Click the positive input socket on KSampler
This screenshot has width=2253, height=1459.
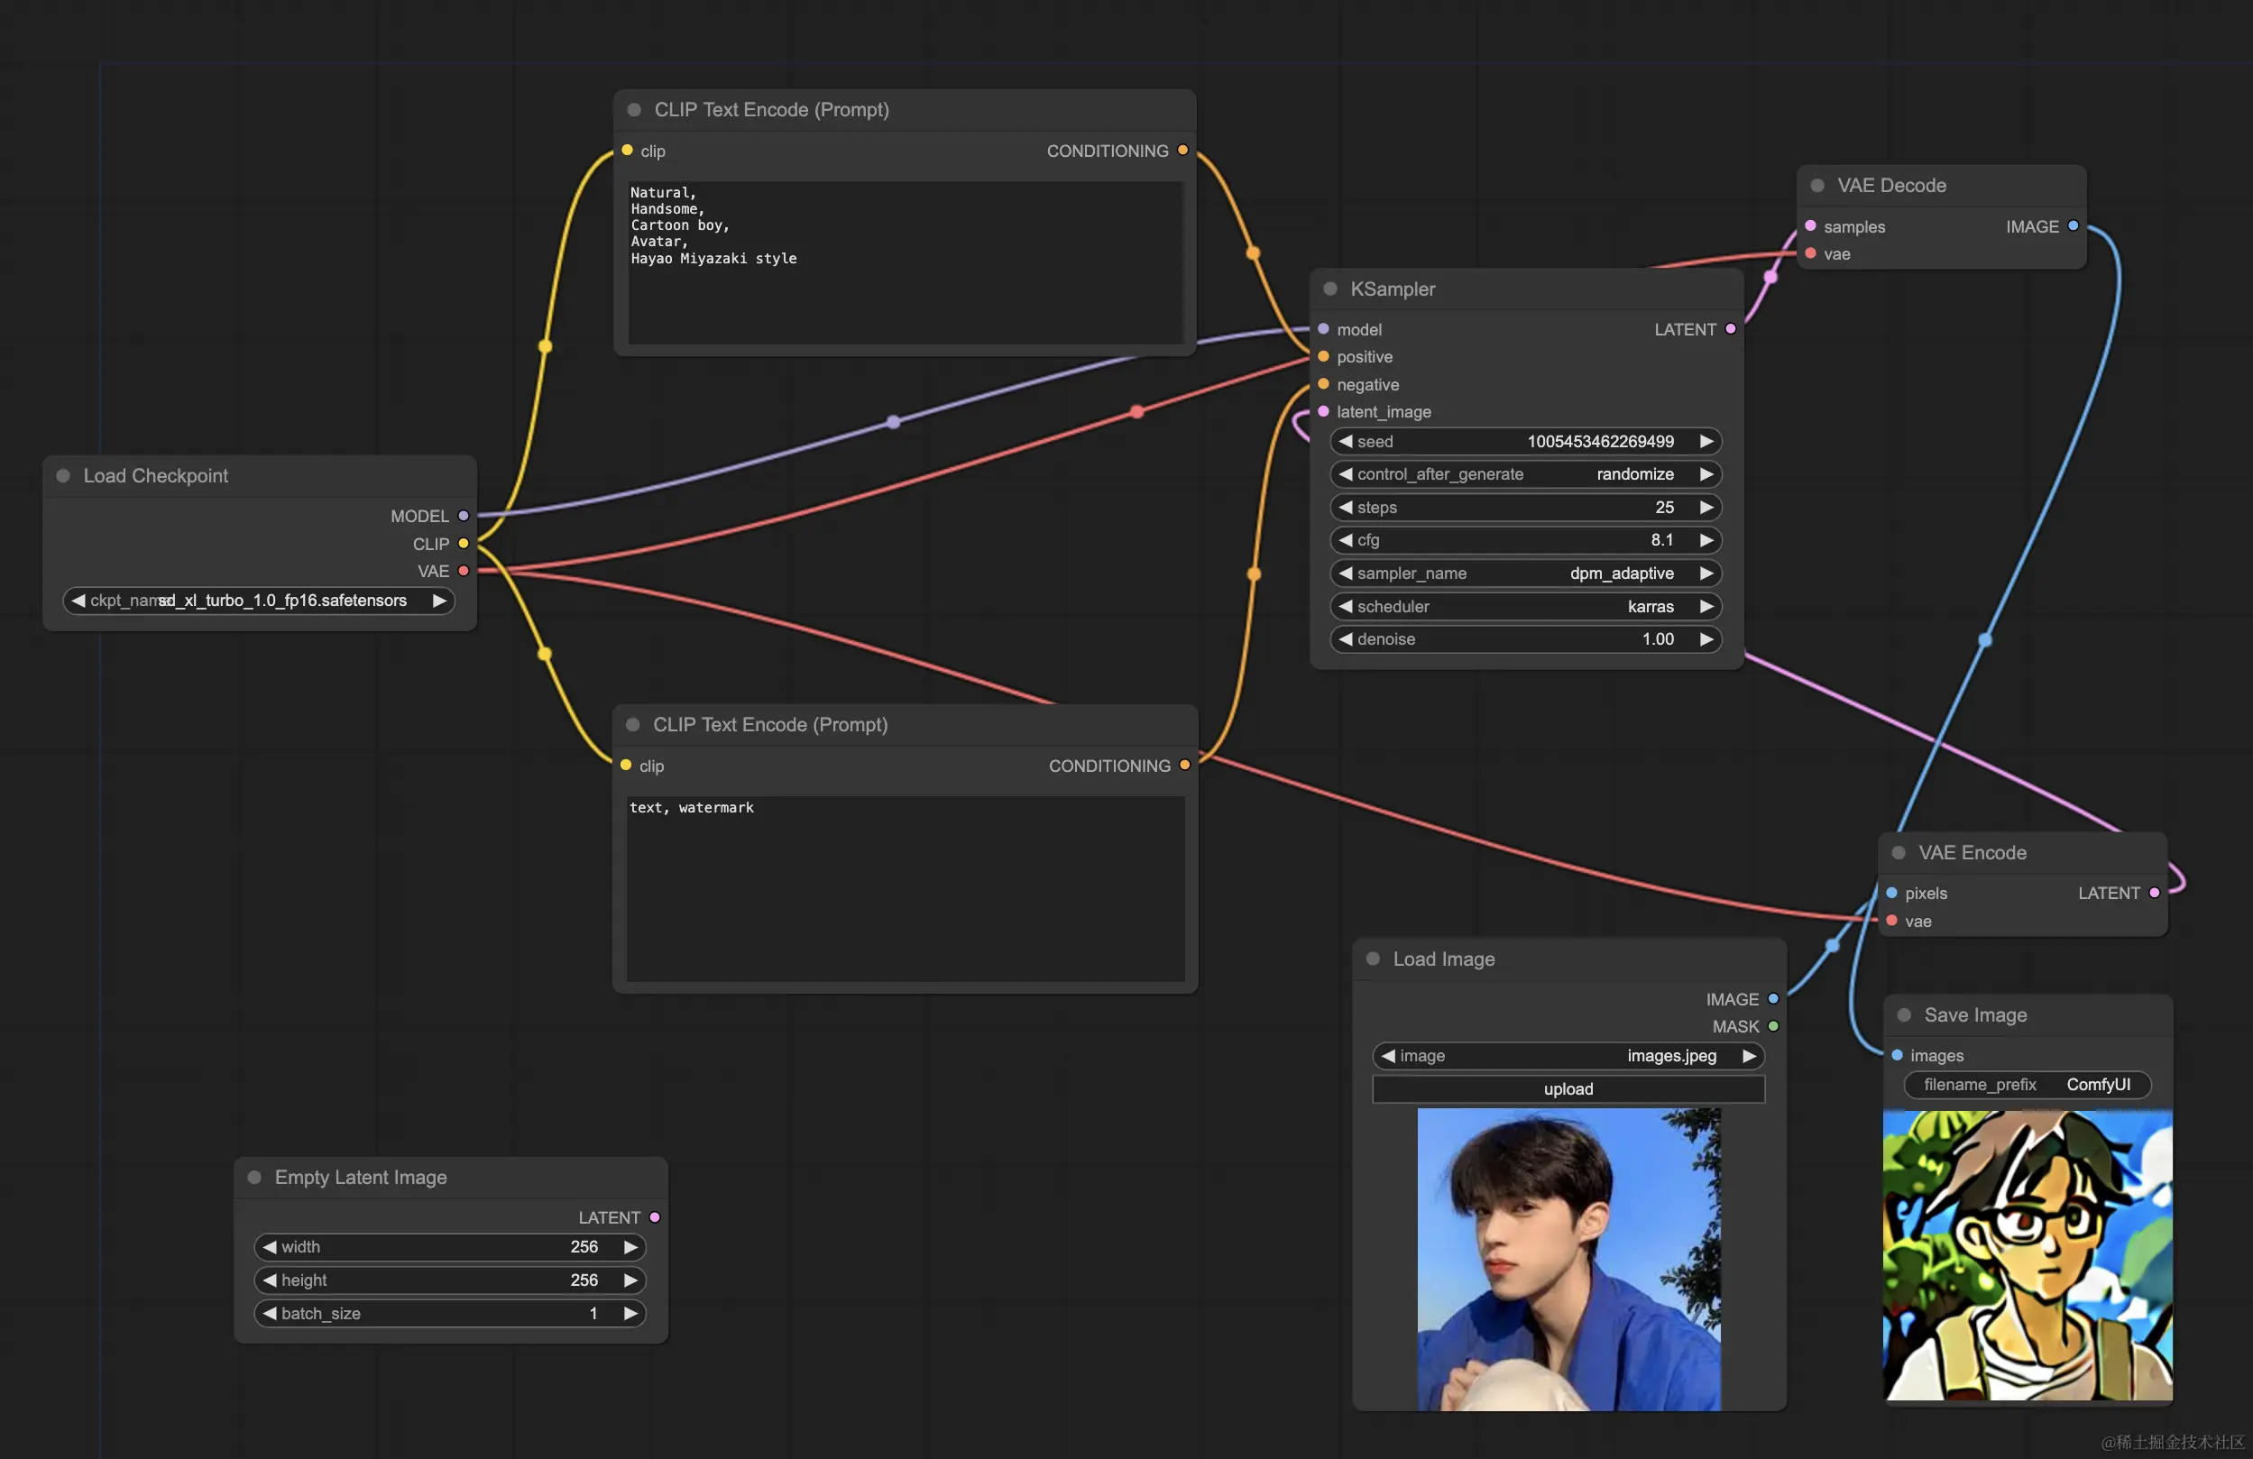coord(1323,357)
